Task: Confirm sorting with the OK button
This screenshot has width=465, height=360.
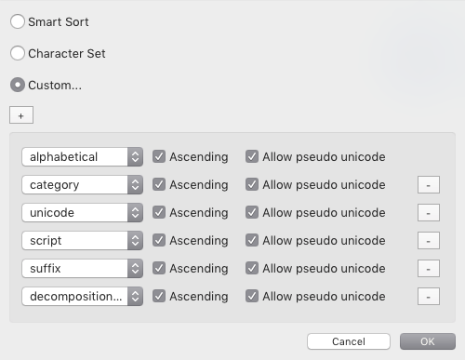Action: 428,341
